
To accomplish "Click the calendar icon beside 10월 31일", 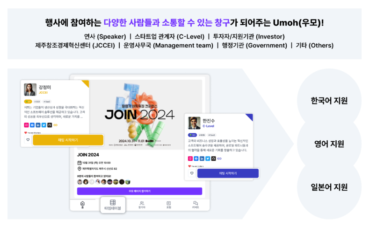I will coord(79,163).
